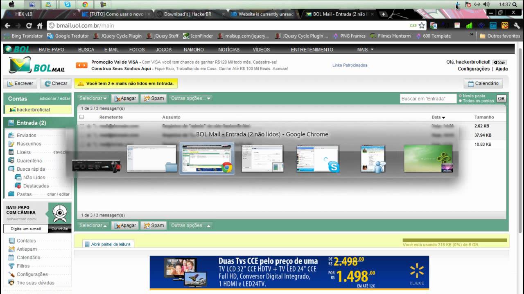Screen dimensions: 524x294
Task: Sort by Data column arrow
Action: (444, 118)
